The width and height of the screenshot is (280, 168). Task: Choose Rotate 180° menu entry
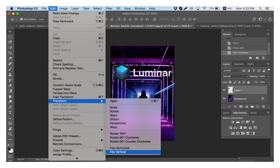(x=118, y=134)
